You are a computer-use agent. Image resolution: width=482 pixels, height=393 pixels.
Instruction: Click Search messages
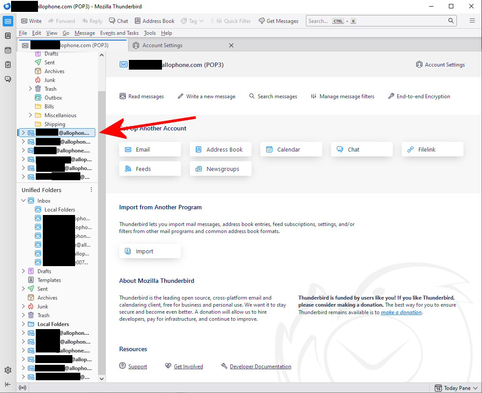coord(273,96)
